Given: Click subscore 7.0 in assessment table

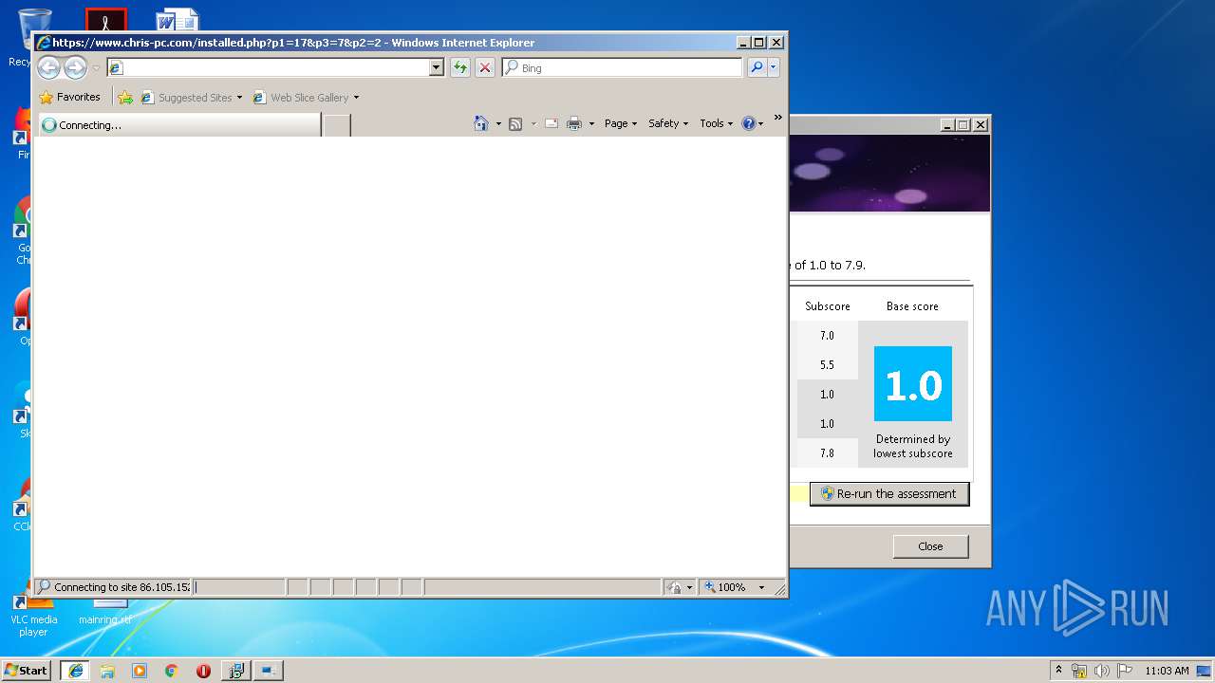Looking at the screenshot, I should click(827, 335).
